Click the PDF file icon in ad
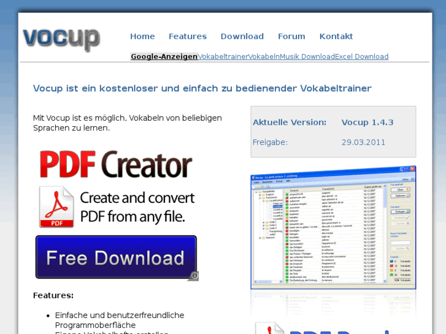Image resolution: width=446 pixels, height=334 pixels. [x=56, y=207]
